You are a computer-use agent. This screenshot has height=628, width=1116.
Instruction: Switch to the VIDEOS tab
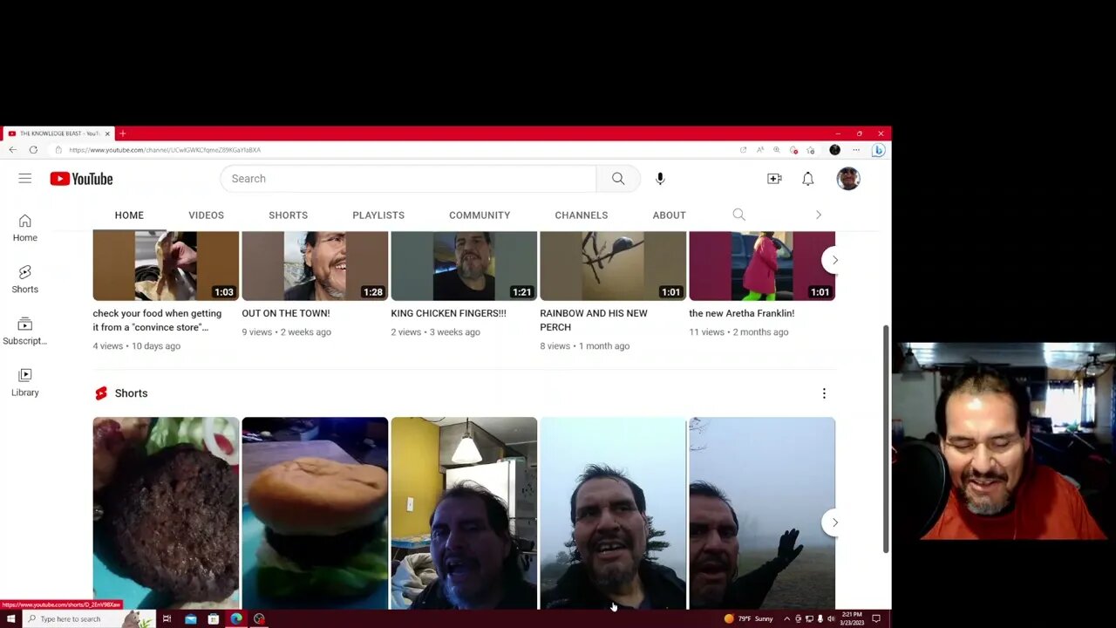click(x=207, y=215)
